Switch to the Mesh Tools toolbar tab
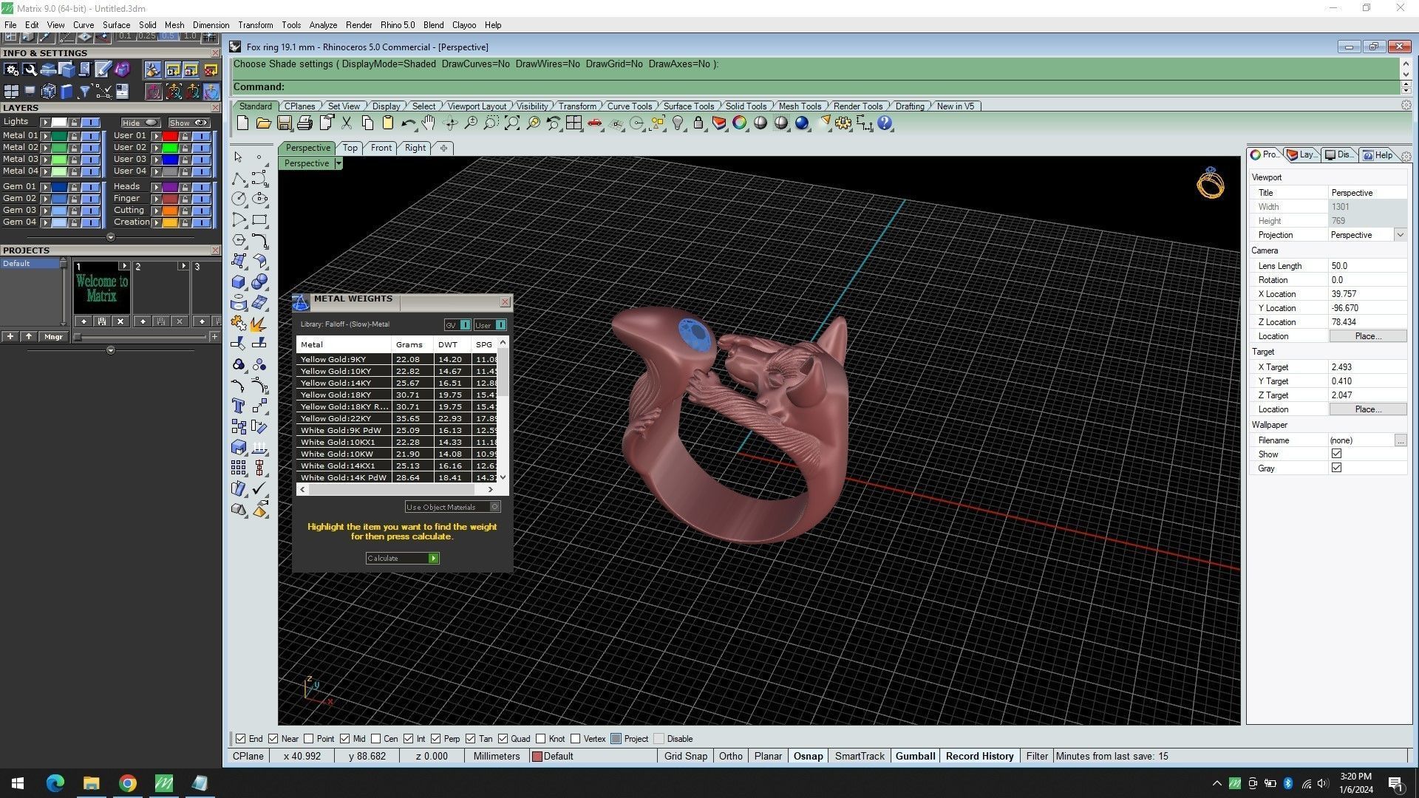The image size is (1419, 798). click(800, 106)
